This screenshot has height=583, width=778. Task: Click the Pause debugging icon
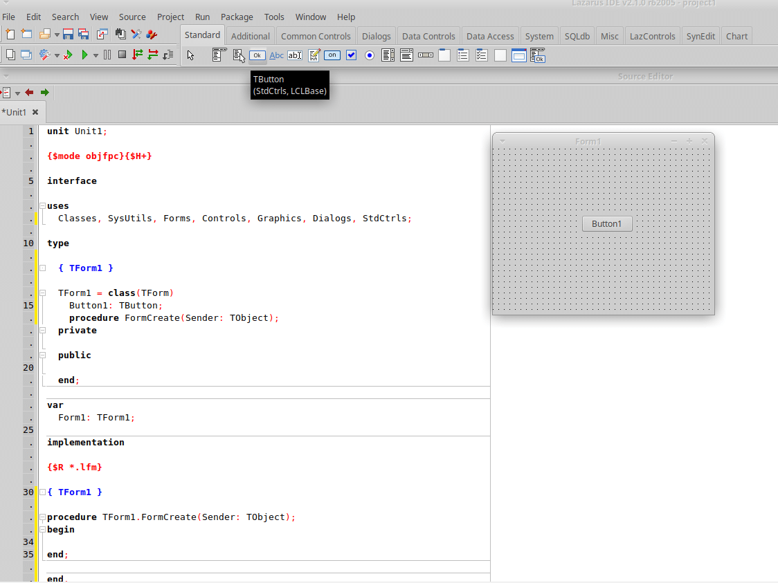(107, 55)
